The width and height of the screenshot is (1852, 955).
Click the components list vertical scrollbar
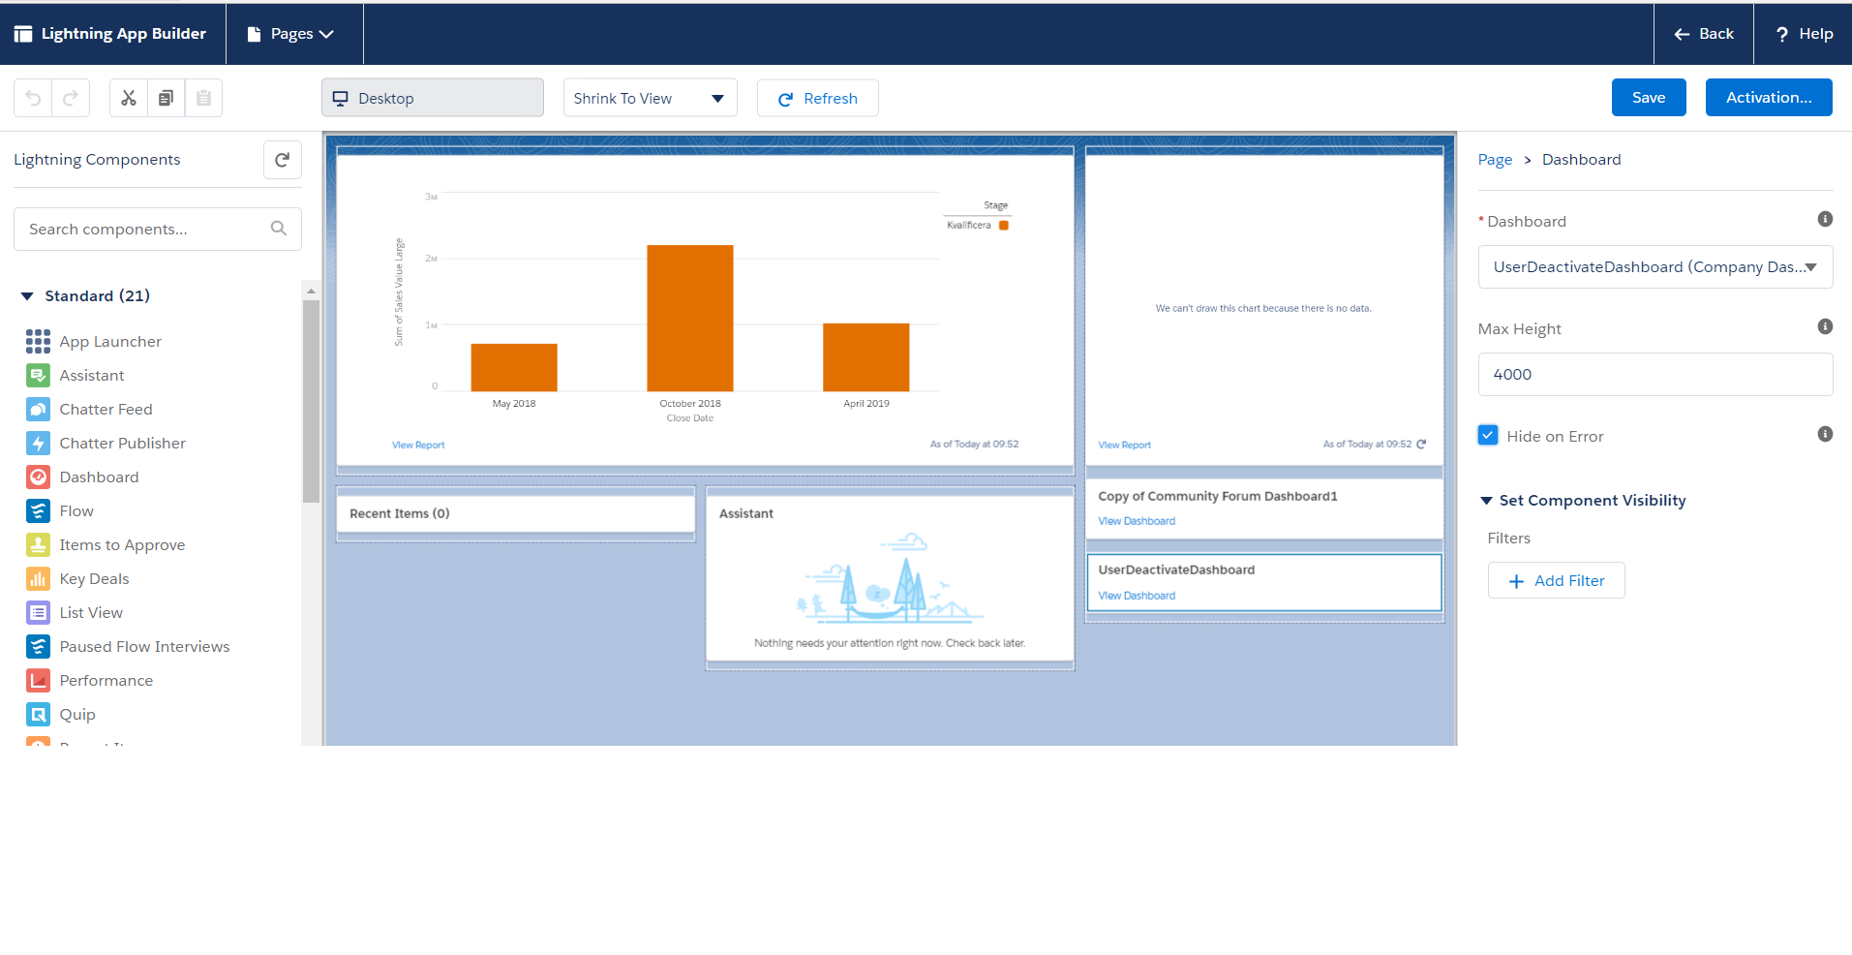311,402
